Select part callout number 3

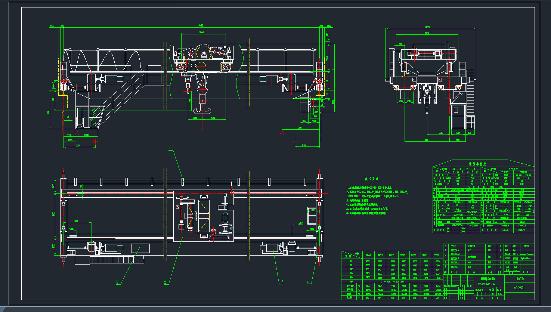click(282, 282)
